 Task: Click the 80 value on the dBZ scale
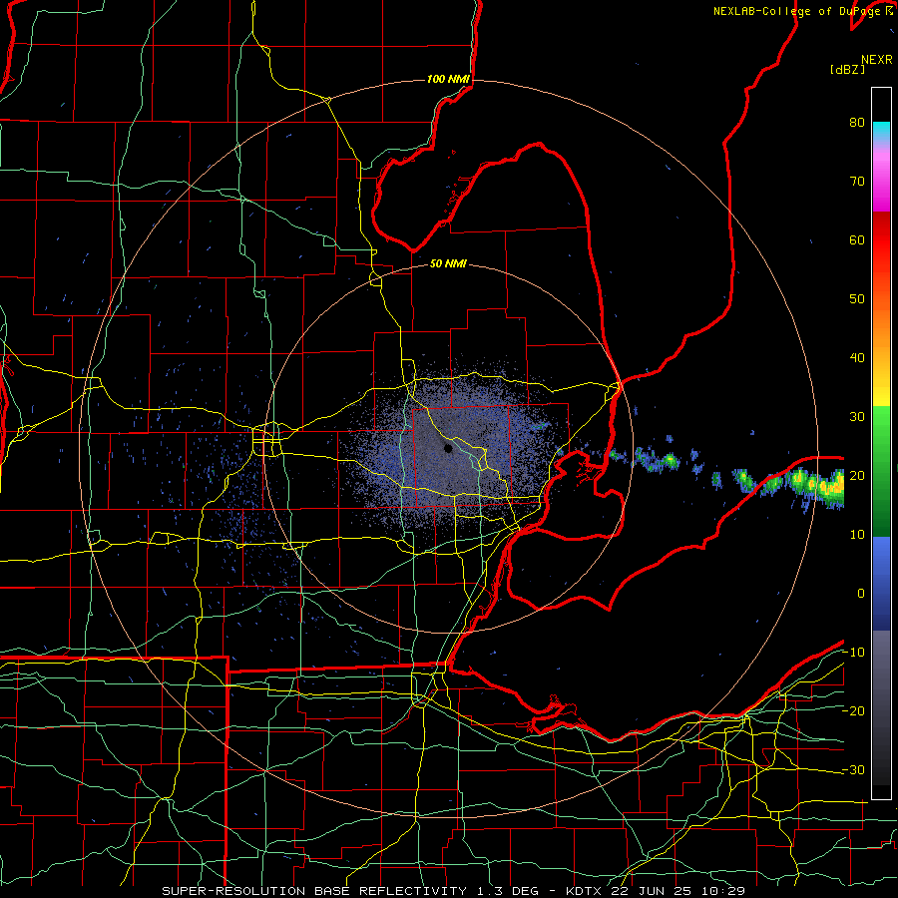[x=857, y=123]
